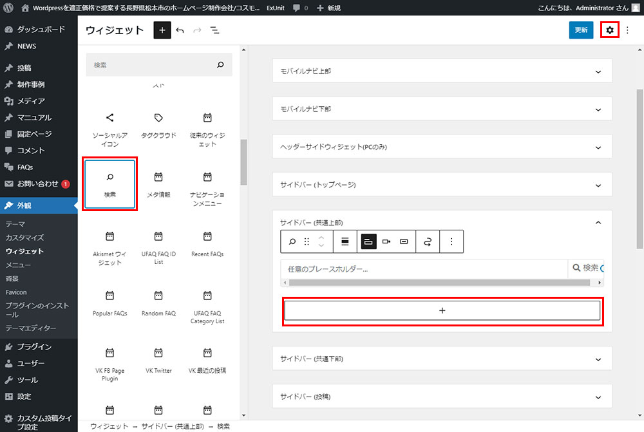Collapse the サイドバー (共通上部) section

tap(598, 223)
